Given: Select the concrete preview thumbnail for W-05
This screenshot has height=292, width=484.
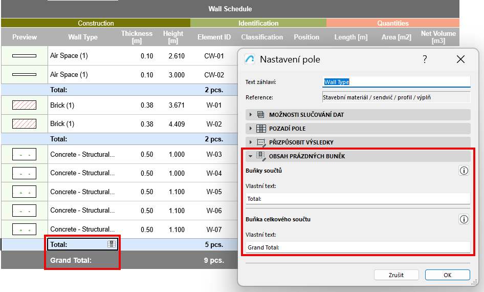Looking at the screenshot, I should coord(24,192).
